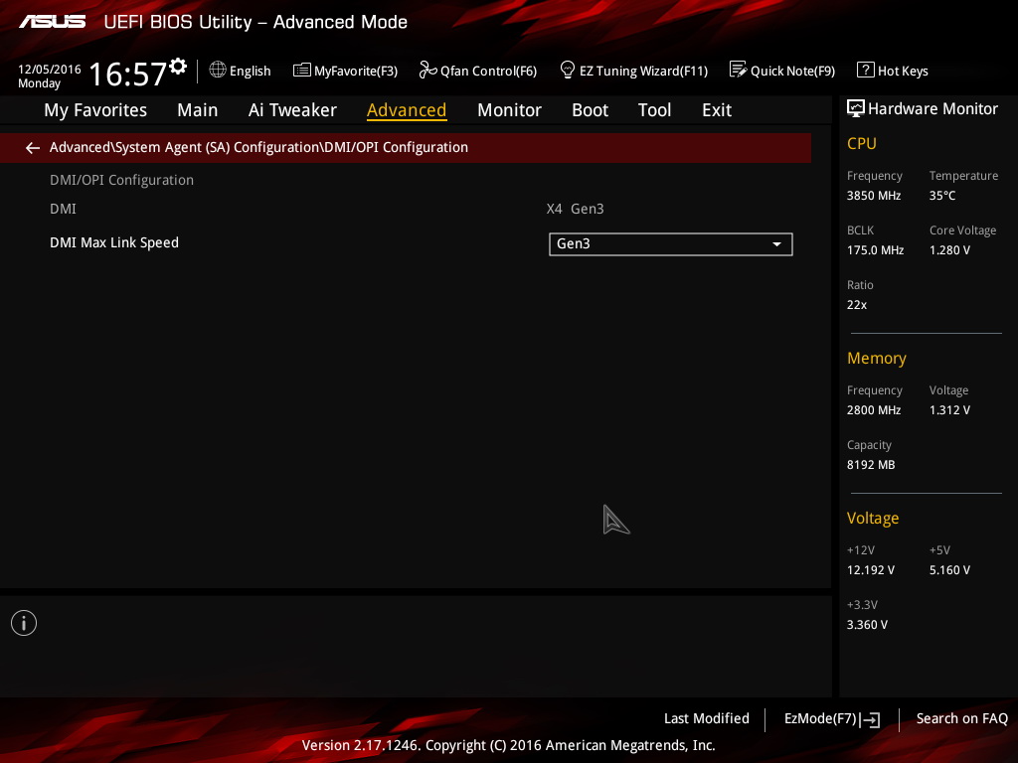Image resolution: width=1018 pixels, height=763 pixels.
Task: Launch EZ Tuning Wizard lightbulb icon
Action: 568,70
